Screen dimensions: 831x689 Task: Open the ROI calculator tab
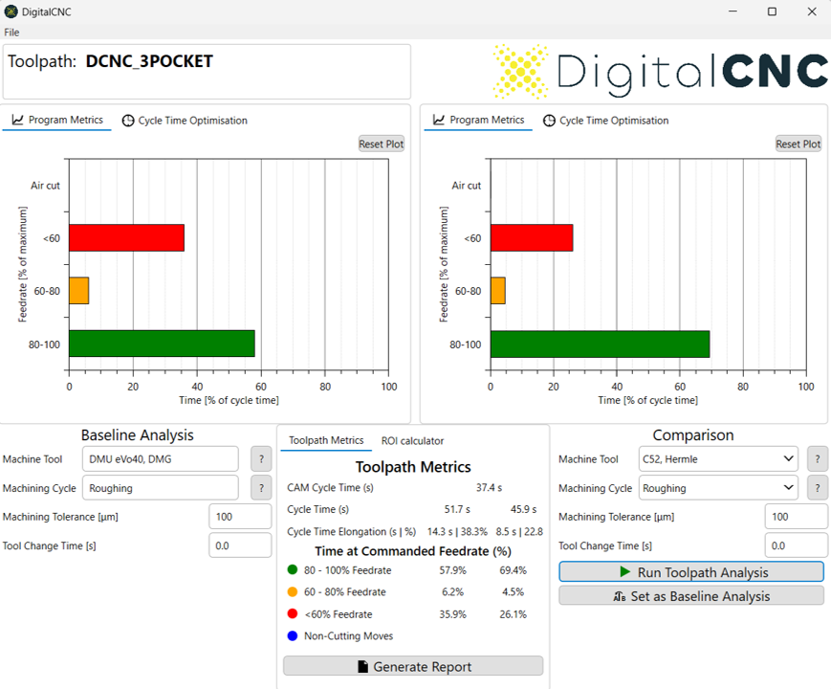(x=412, y=441)
